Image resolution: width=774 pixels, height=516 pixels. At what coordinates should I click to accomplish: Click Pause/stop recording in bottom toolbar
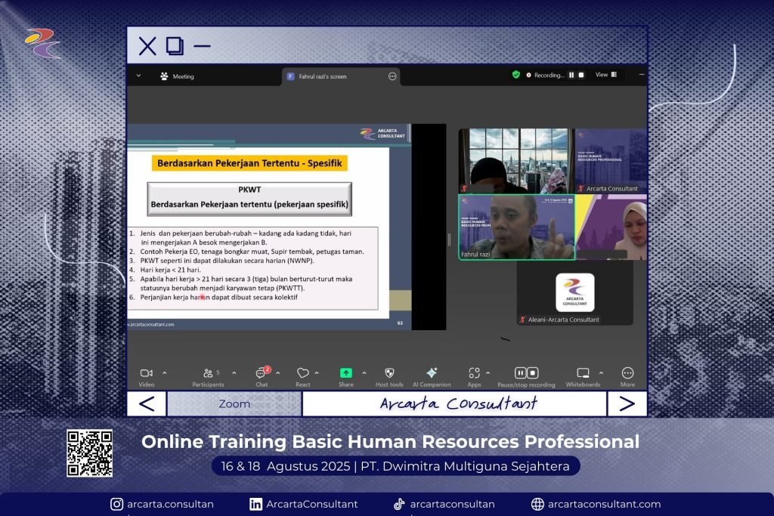click(x=526, y=373)
